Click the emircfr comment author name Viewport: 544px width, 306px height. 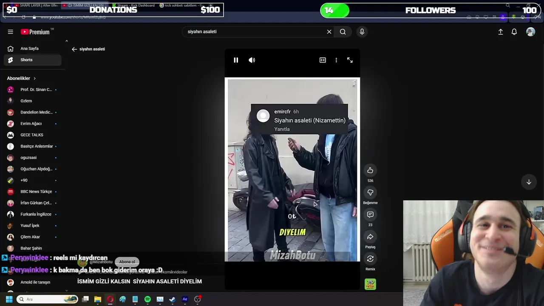point(283,112)
